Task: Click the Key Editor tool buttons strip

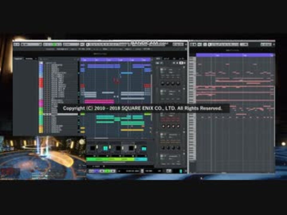Action: (x=224, y=44)
